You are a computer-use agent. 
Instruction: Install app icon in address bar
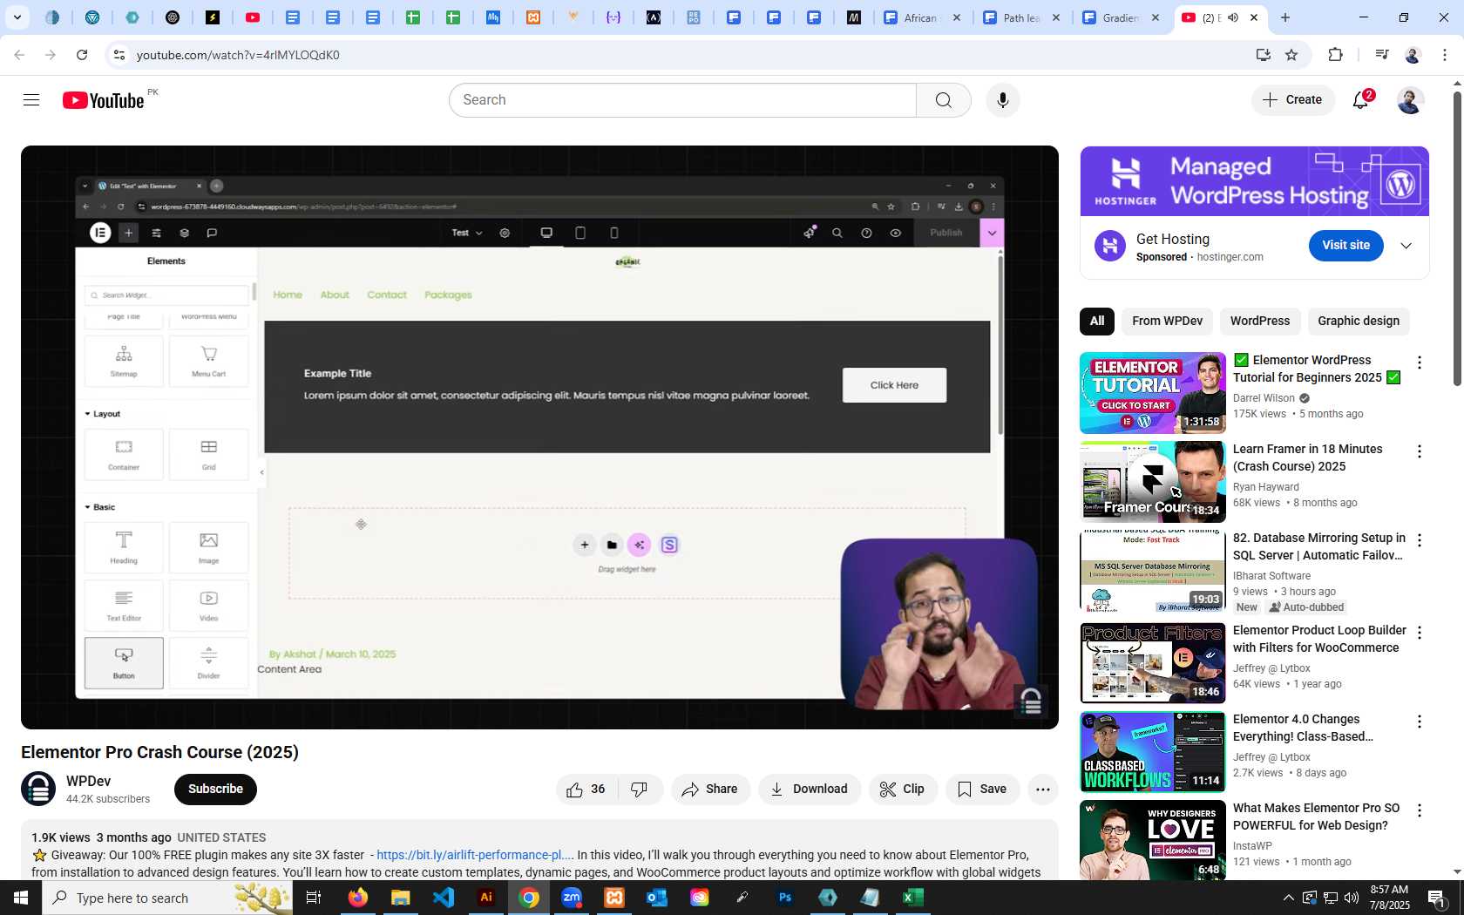1263,55
